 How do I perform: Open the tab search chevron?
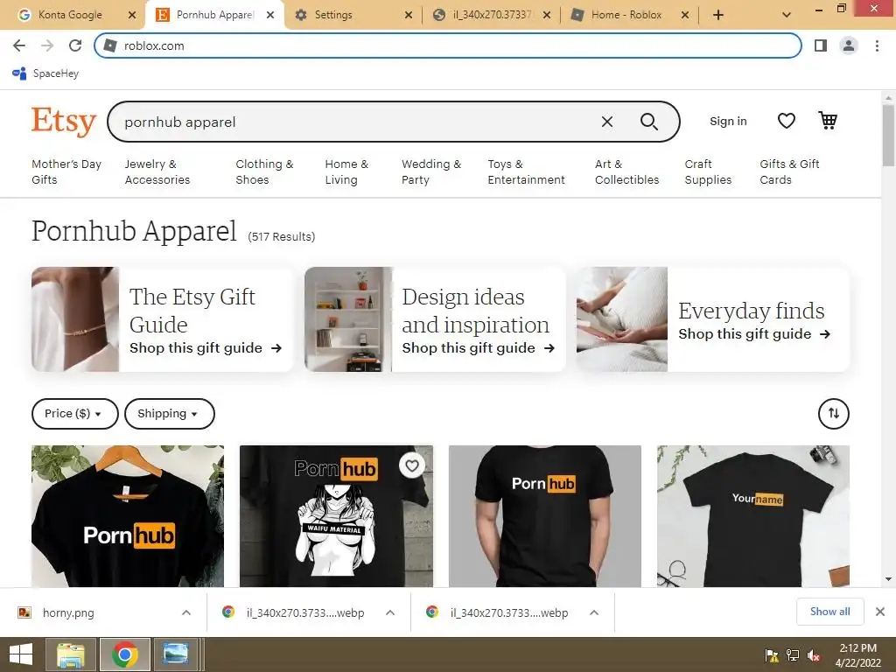787,15
